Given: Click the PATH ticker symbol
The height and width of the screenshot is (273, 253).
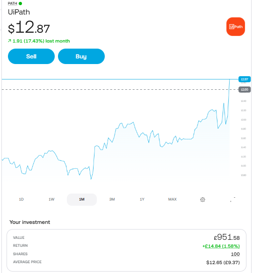Looking at the screenshot, I should click(13, 3).
